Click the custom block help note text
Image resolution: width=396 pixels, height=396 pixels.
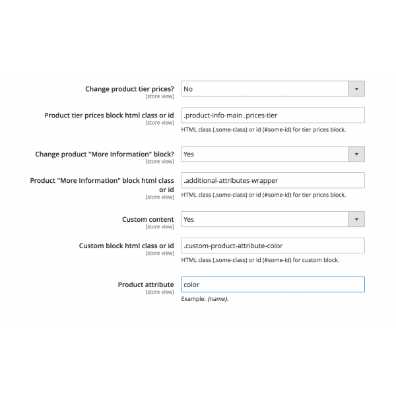[260, 260]
